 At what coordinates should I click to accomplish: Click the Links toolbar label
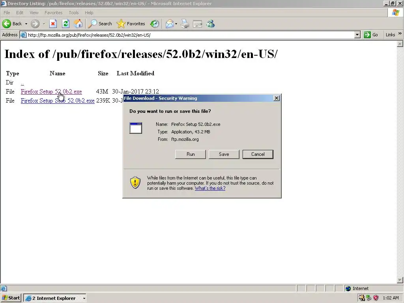click(390, 35)
